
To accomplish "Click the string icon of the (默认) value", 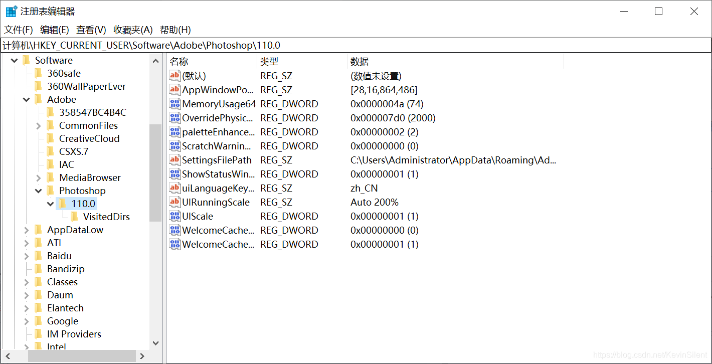I will [174, 76].
